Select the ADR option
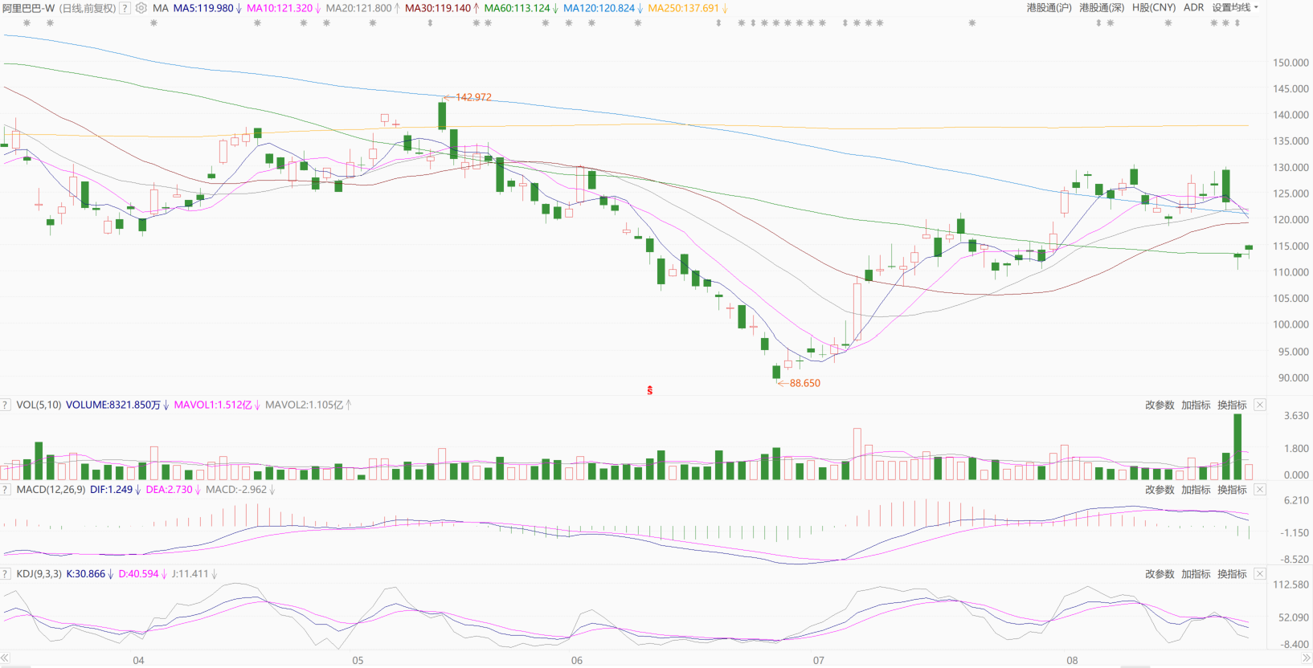This screenshot has height=668, width=1313. point(1194,8)
